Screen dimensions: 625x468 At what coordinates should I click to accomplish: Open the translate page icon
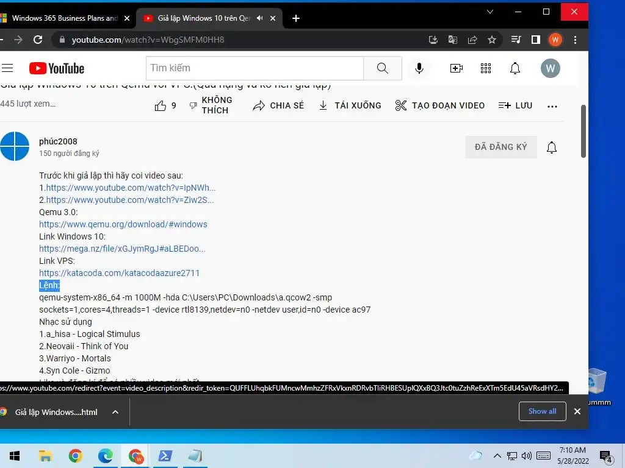click(452, 40)
